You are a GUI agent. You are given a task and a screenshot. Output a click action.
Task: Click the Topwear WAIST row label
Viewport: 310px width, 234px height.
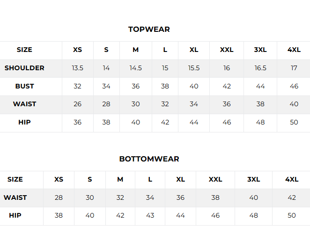pos(24,104)
